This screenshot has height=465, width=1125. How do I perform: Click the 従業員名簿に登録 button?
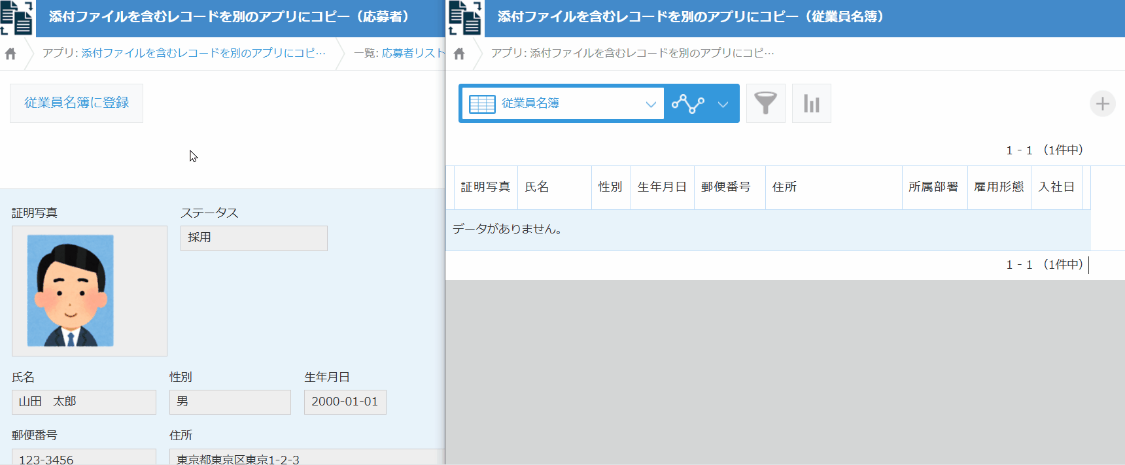point(77,103)
